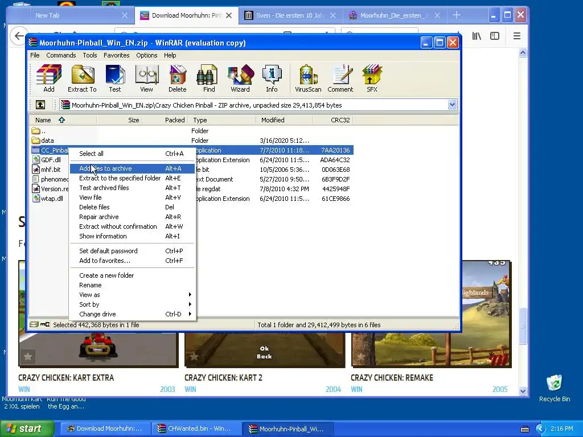Click the Info toolbar icon
This screenshot has width=583, height=437.
(272, 79)
